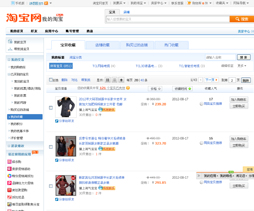Open 特价促销淘折扣 app icon
Viewport: 254px width, 211px height.
pyautogui.click(x=9, y=176)
